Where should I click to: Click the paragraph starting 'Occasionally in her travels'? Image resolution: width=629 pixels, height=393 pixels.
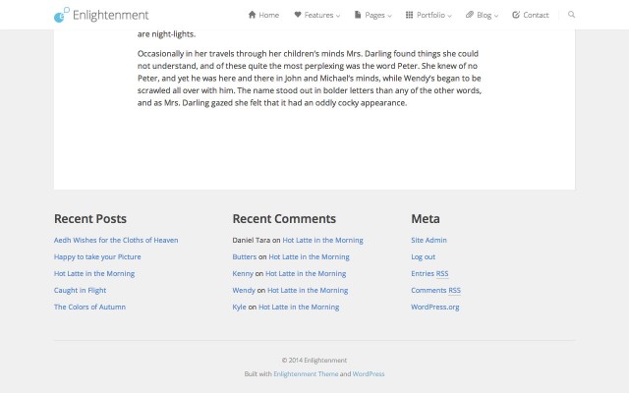310,79
